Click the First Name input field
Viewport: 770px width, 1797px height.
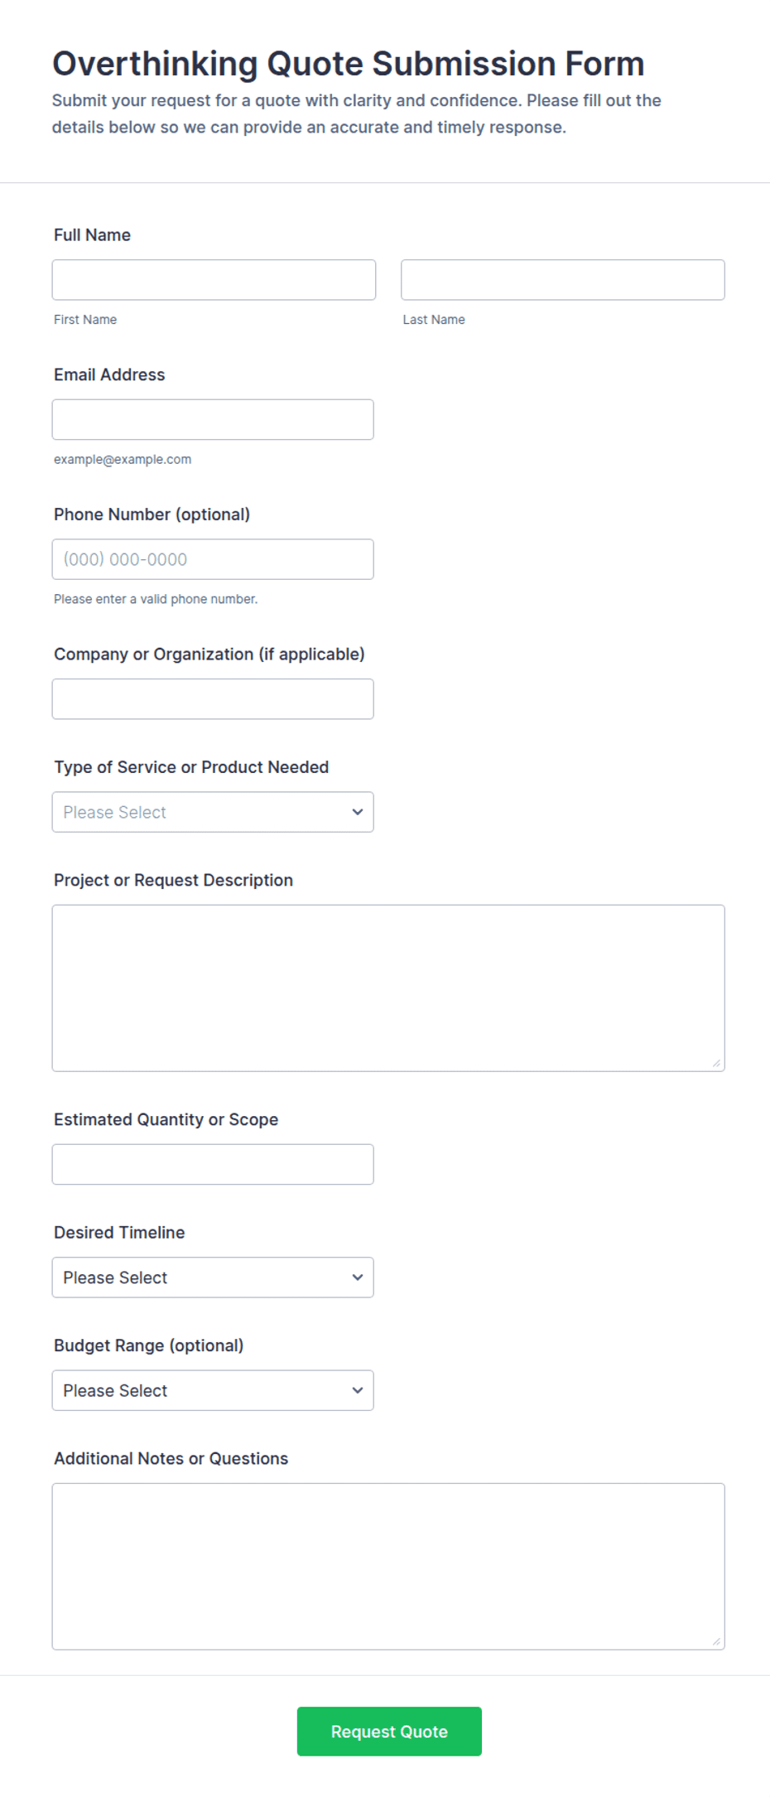point(214,280)
